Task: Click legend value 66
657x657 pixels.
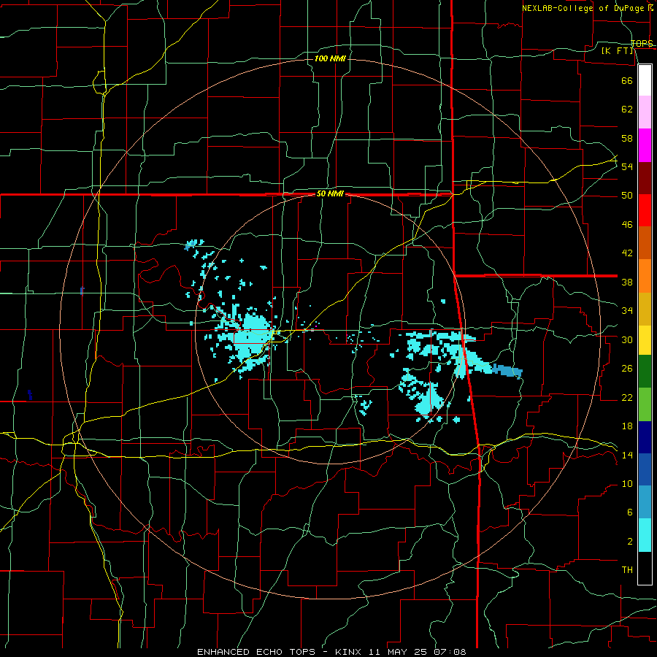Action: coord(627,80)
